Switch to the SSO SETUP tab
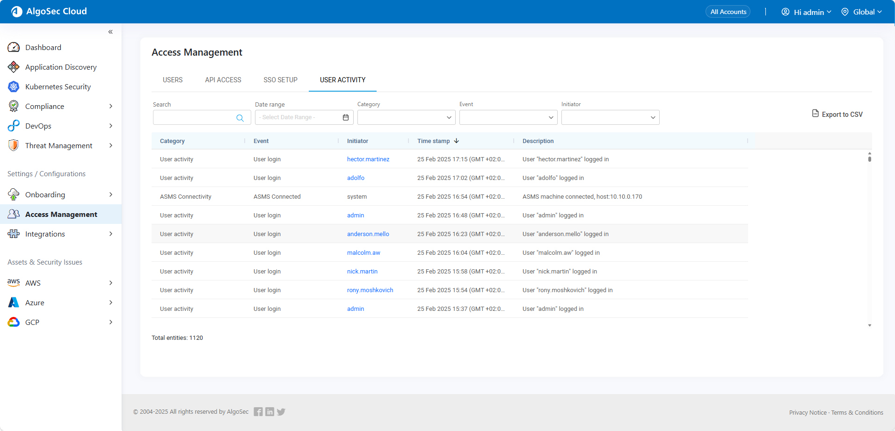The width and height of the screenshot is (895, 431). coord(280,80)
